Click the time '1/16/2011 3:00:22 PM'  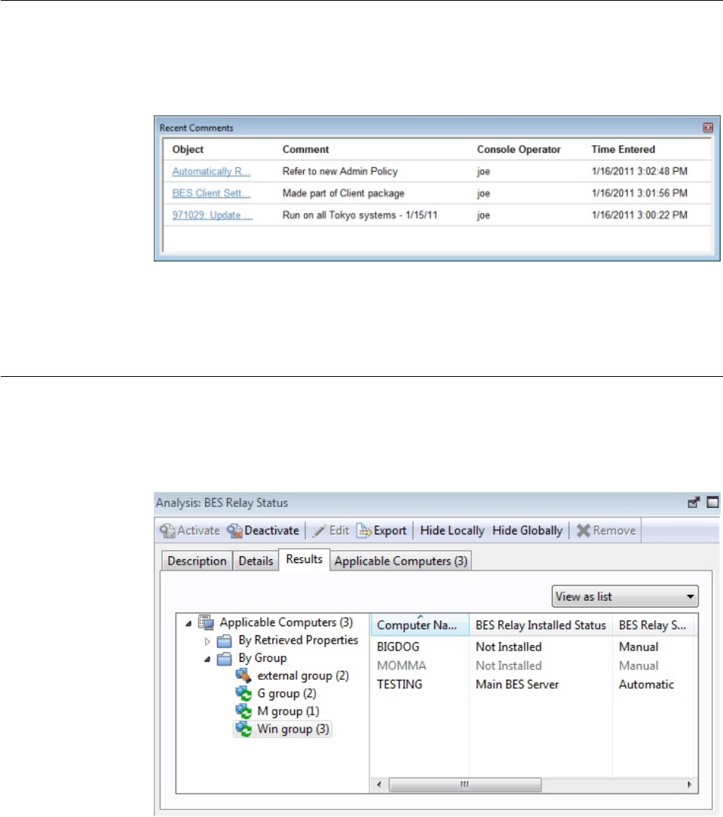click(639, 216)
